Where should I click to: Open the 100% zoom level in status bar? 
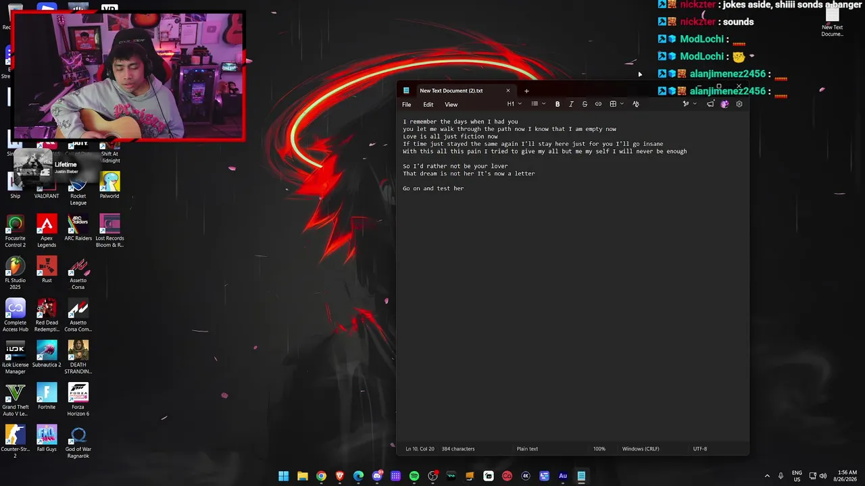click(599, 449)
